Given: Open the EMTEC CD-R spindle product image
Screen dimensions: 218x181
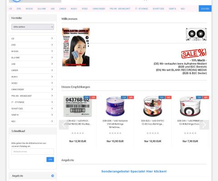Looking at the screenshot, I should pyautogui.click(x=153, y=106).
